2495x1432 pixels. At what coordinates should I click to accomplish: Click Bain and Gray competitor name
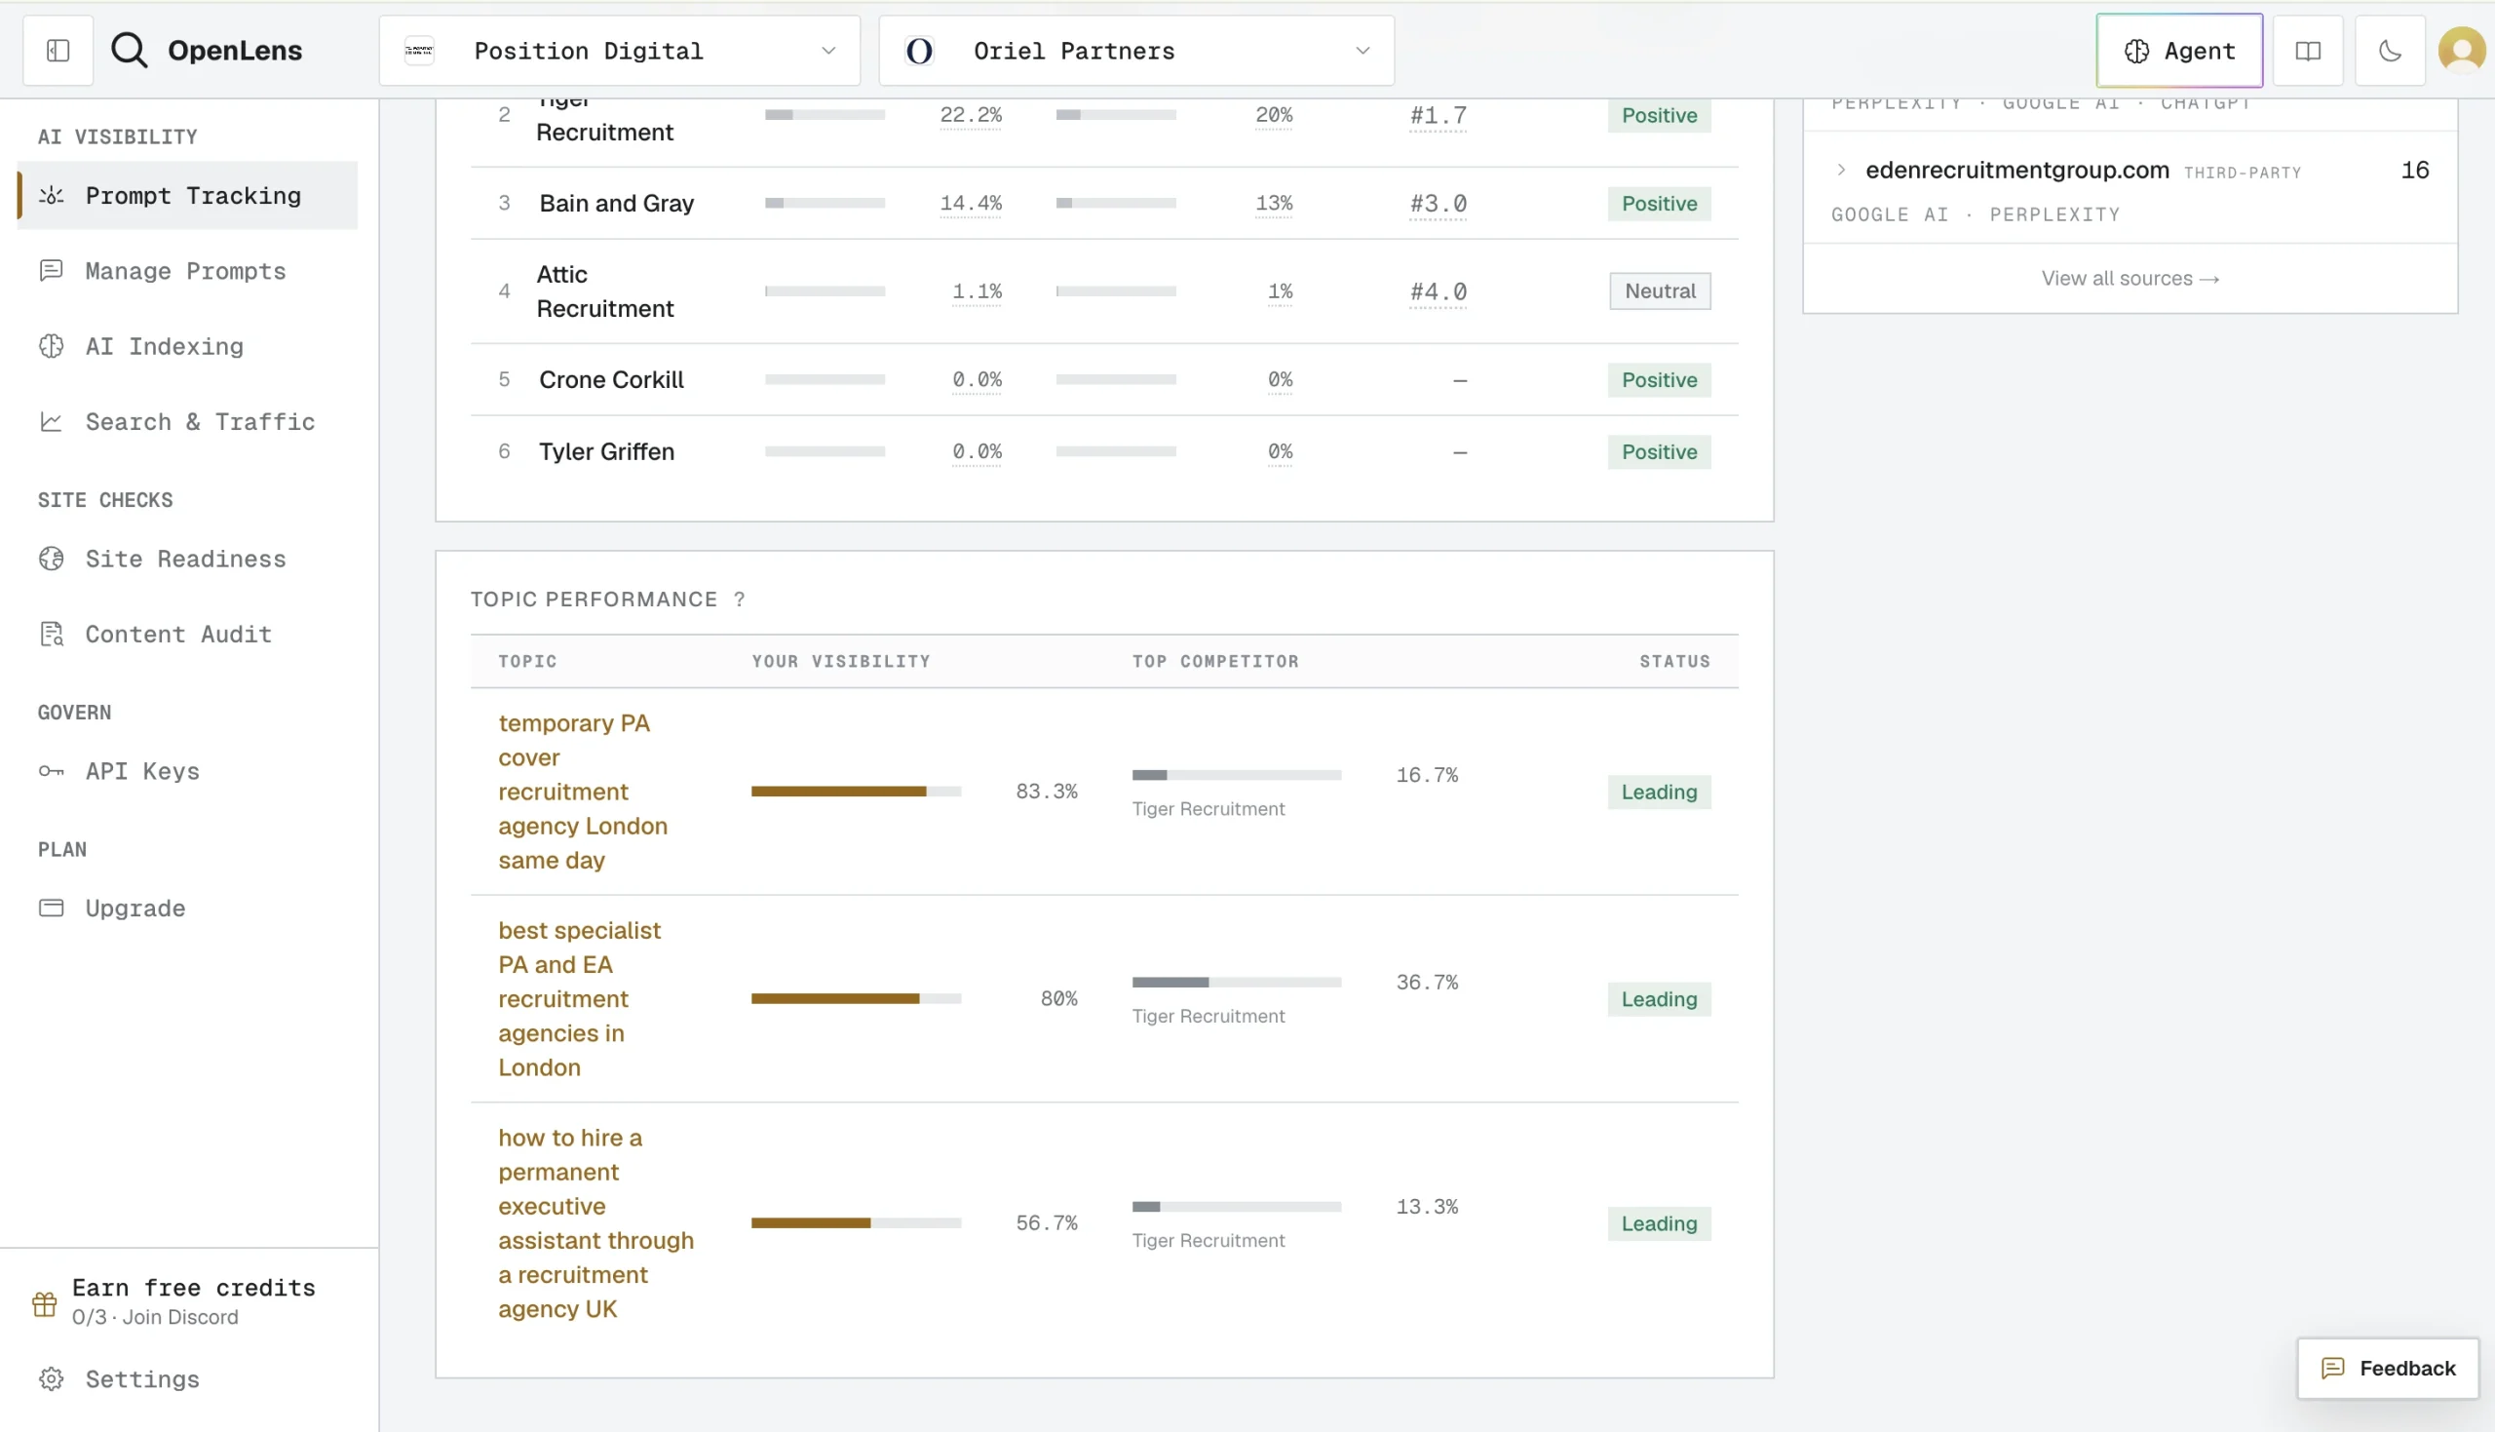(x=616, y=203)
